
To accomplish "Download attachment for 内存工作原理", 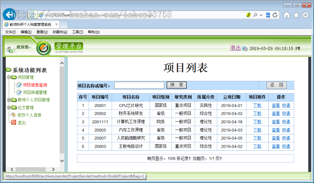I will point(257,130).
